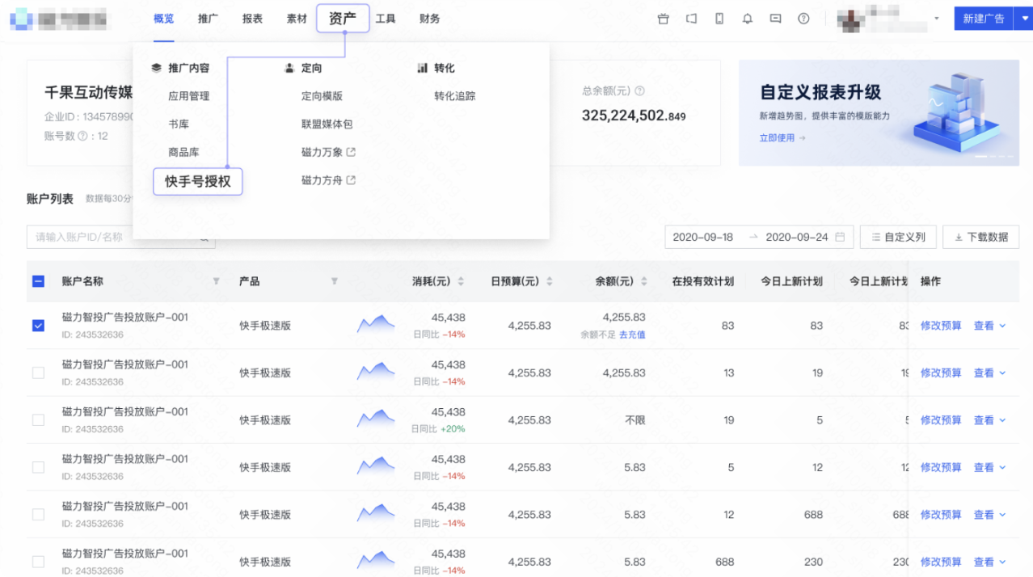1033x577 pixels.
Task: Open the arrow dropdown beside 新建广告
Action: pos(1022,19)
